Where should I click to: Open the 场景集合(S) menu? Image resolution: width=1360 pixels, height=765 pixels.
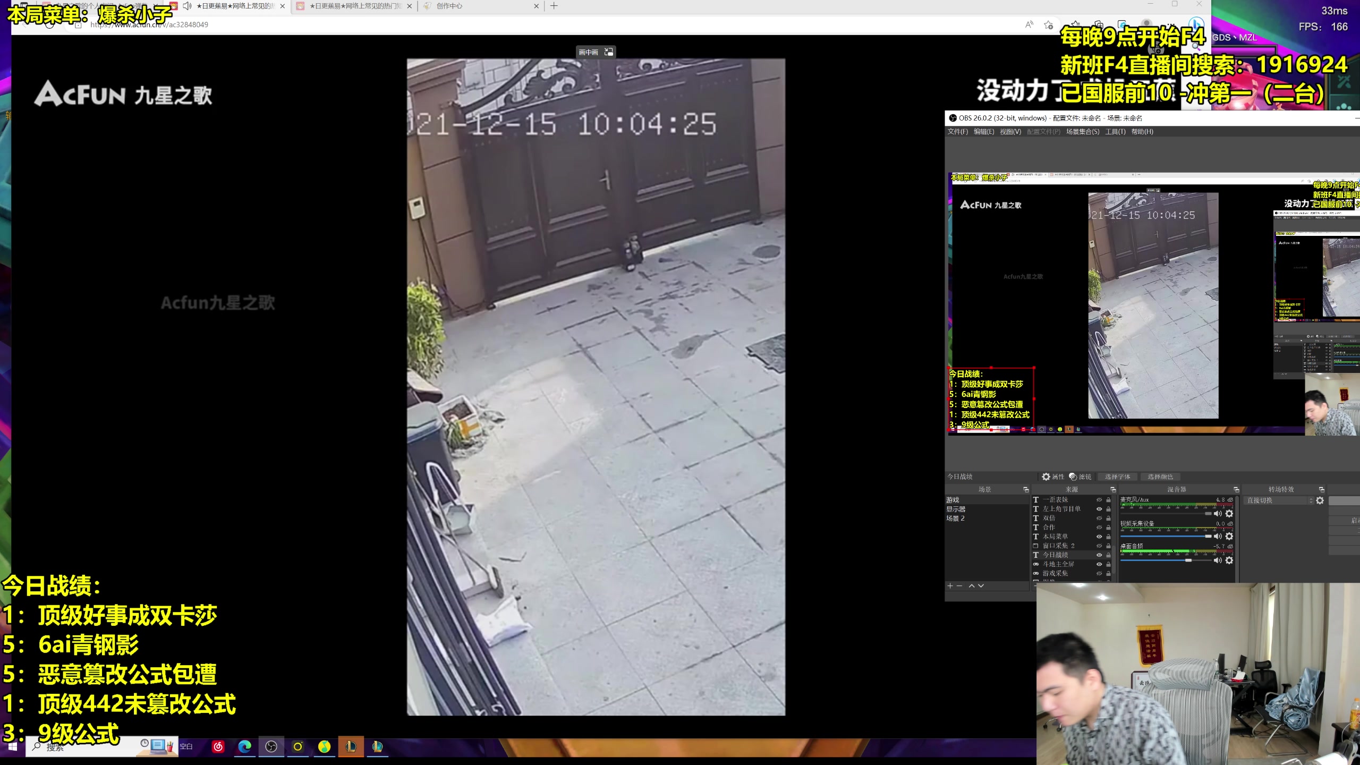coord(1082,132)
